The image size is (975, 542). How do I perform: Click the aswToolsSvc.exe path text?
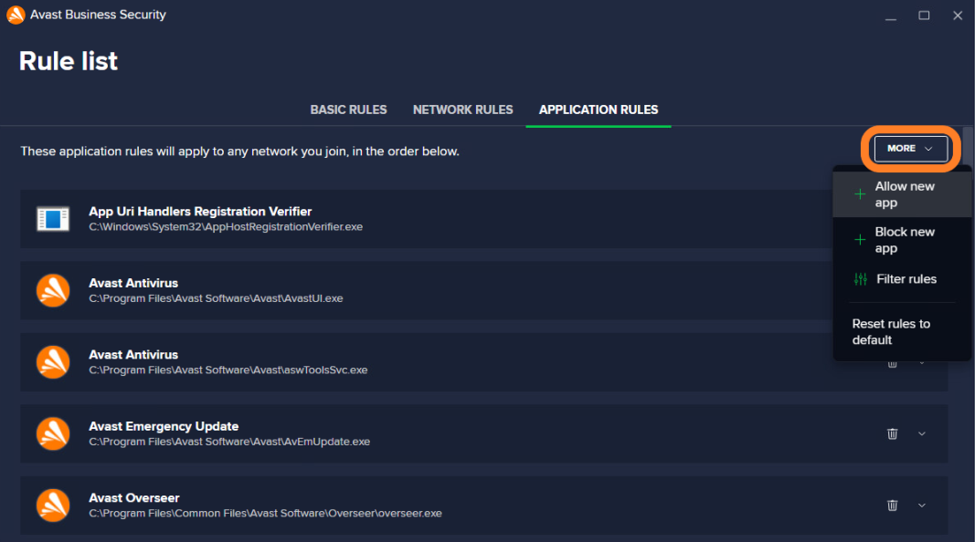pos(228,370)
